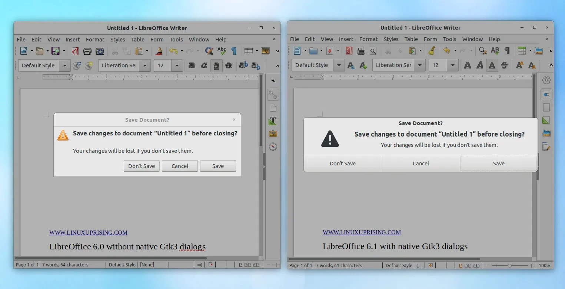Viewport: 565px width, 289px height.
Task: Open Undo history arrow in left window
Action: coord(182,51)
